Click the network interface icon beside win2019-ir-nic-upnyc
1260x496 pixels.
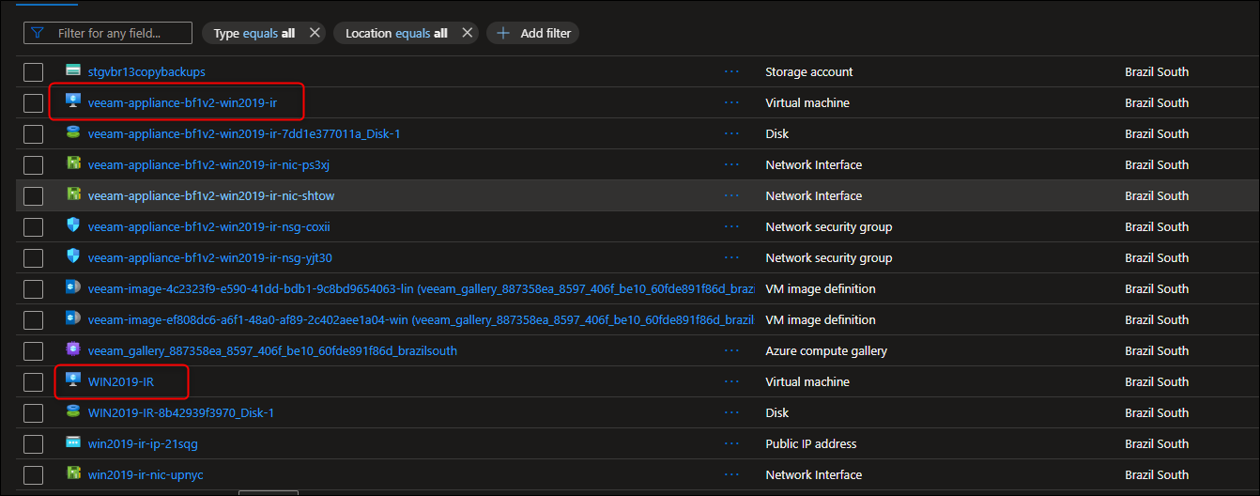[x=73, y=474]
